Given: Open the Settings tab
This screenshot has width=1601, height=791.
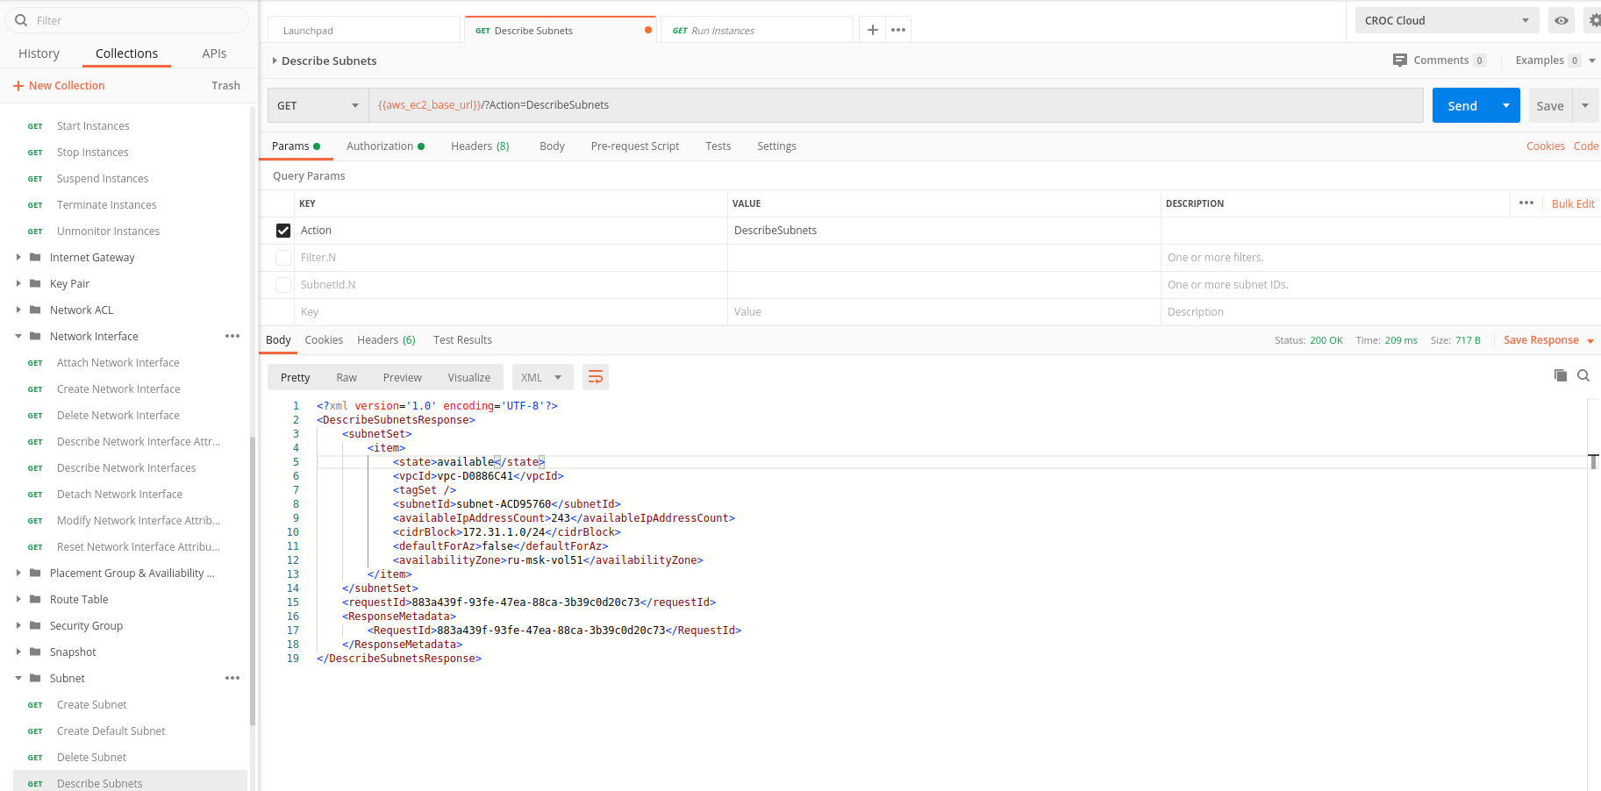Looking at the screenshot, I should pyautogui.click(x=776, y=146).
